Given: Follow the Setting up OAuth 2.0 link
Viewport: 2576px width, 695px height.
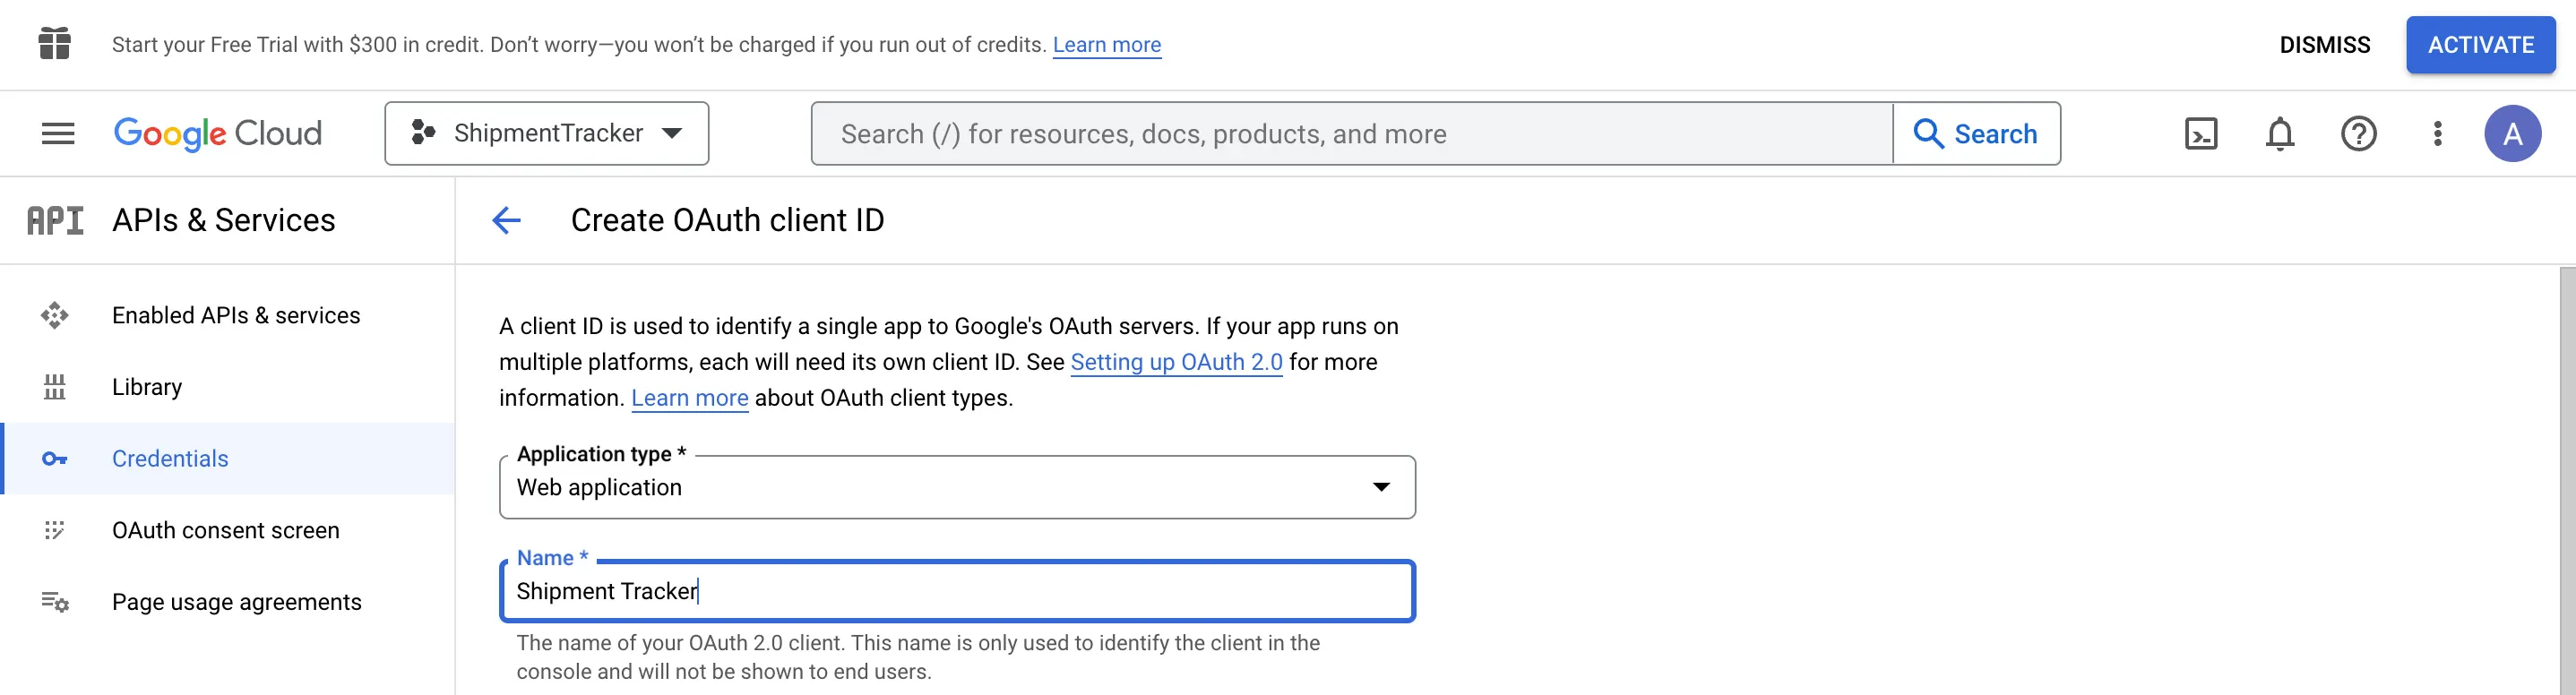Looking at the screenshot, I should 1176,362.
